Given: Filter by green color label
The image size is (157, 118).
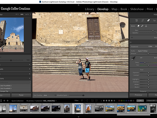Looking at the screenshot, I should click(x=124, y=101).
